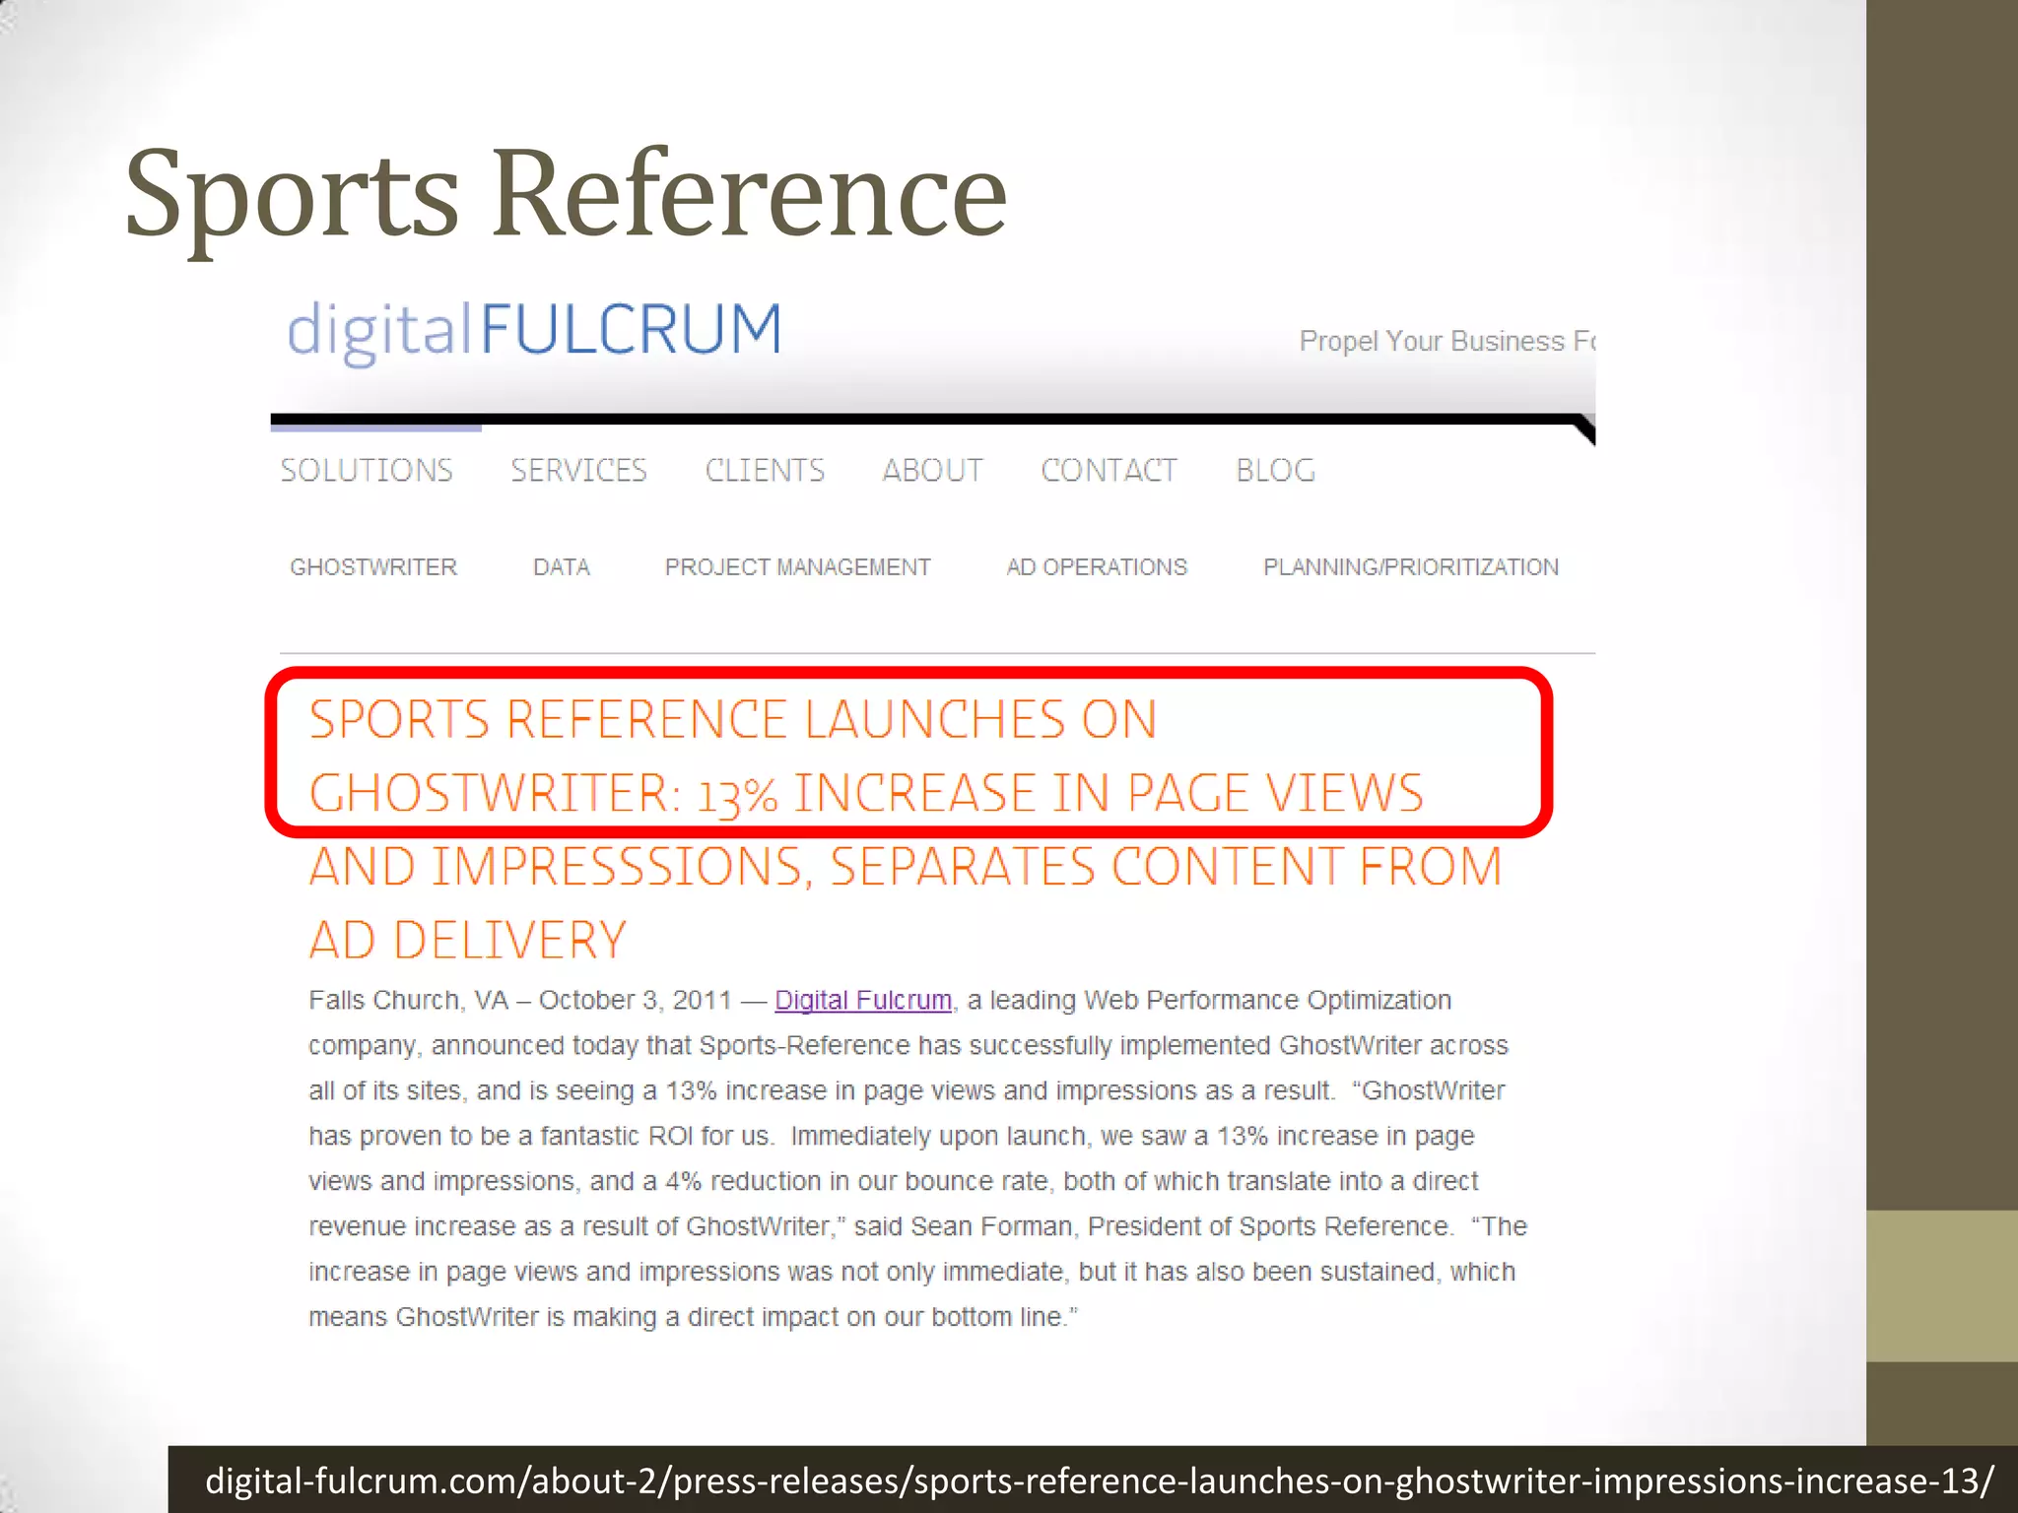The width and height of the screenshot is (2018, 1513).
Task: Click the Sports Reference slide title
Action: 566,194
